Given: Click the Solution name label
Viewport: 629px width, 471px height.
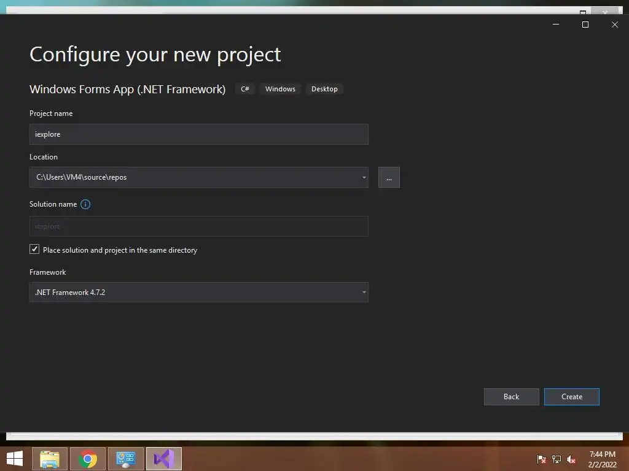Looking at the screenshot, I should pyautogui.click(x=53, y=204).
